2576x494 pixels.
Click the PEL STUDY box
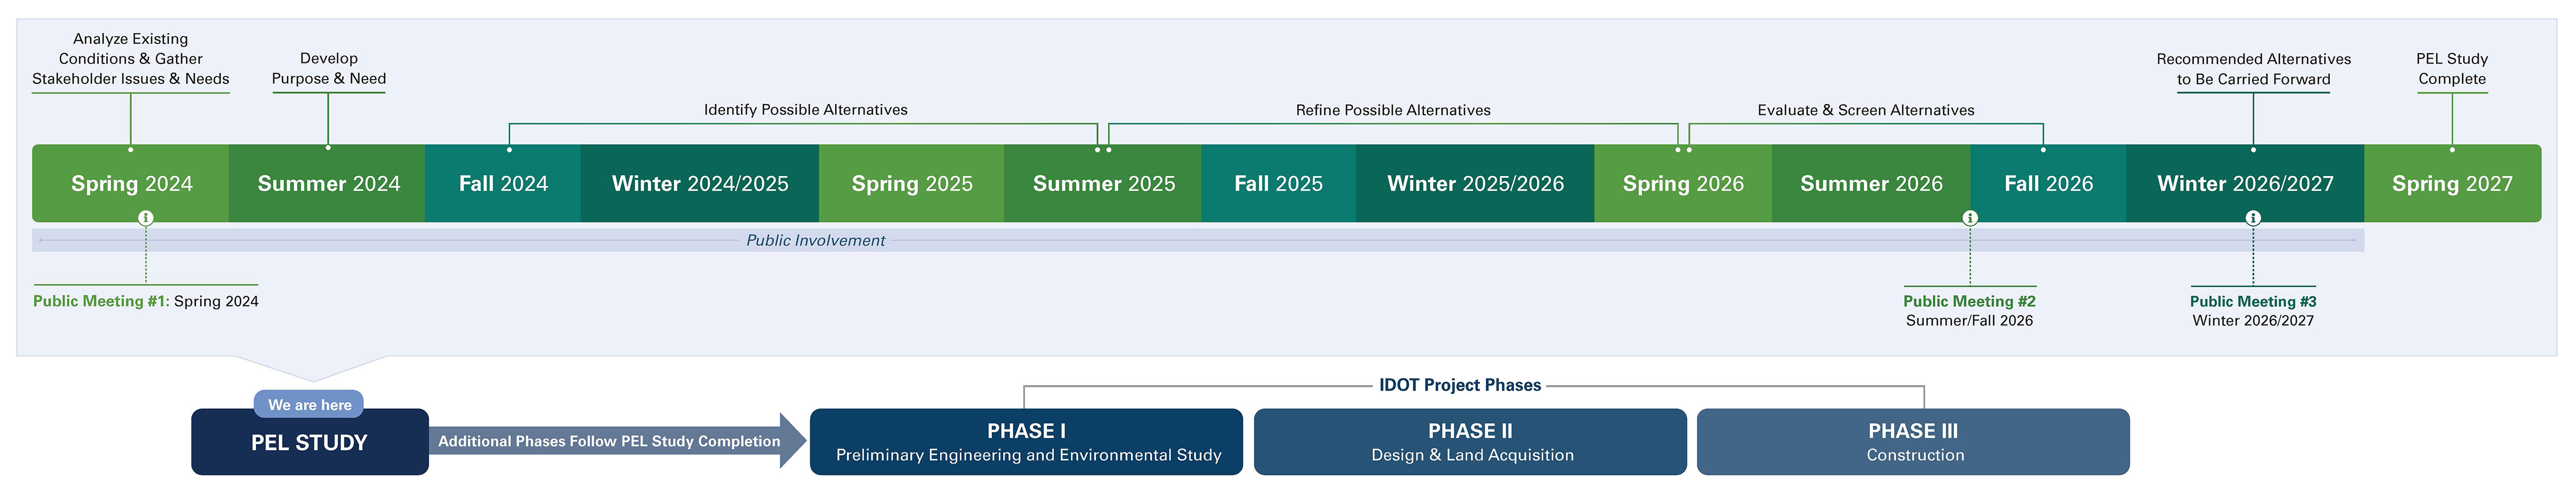click(x=310, y=442)
